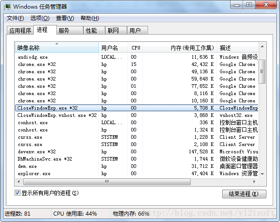Click the vshost32.exe description cell
Screen dimensions: 280x222
[236, 115]
